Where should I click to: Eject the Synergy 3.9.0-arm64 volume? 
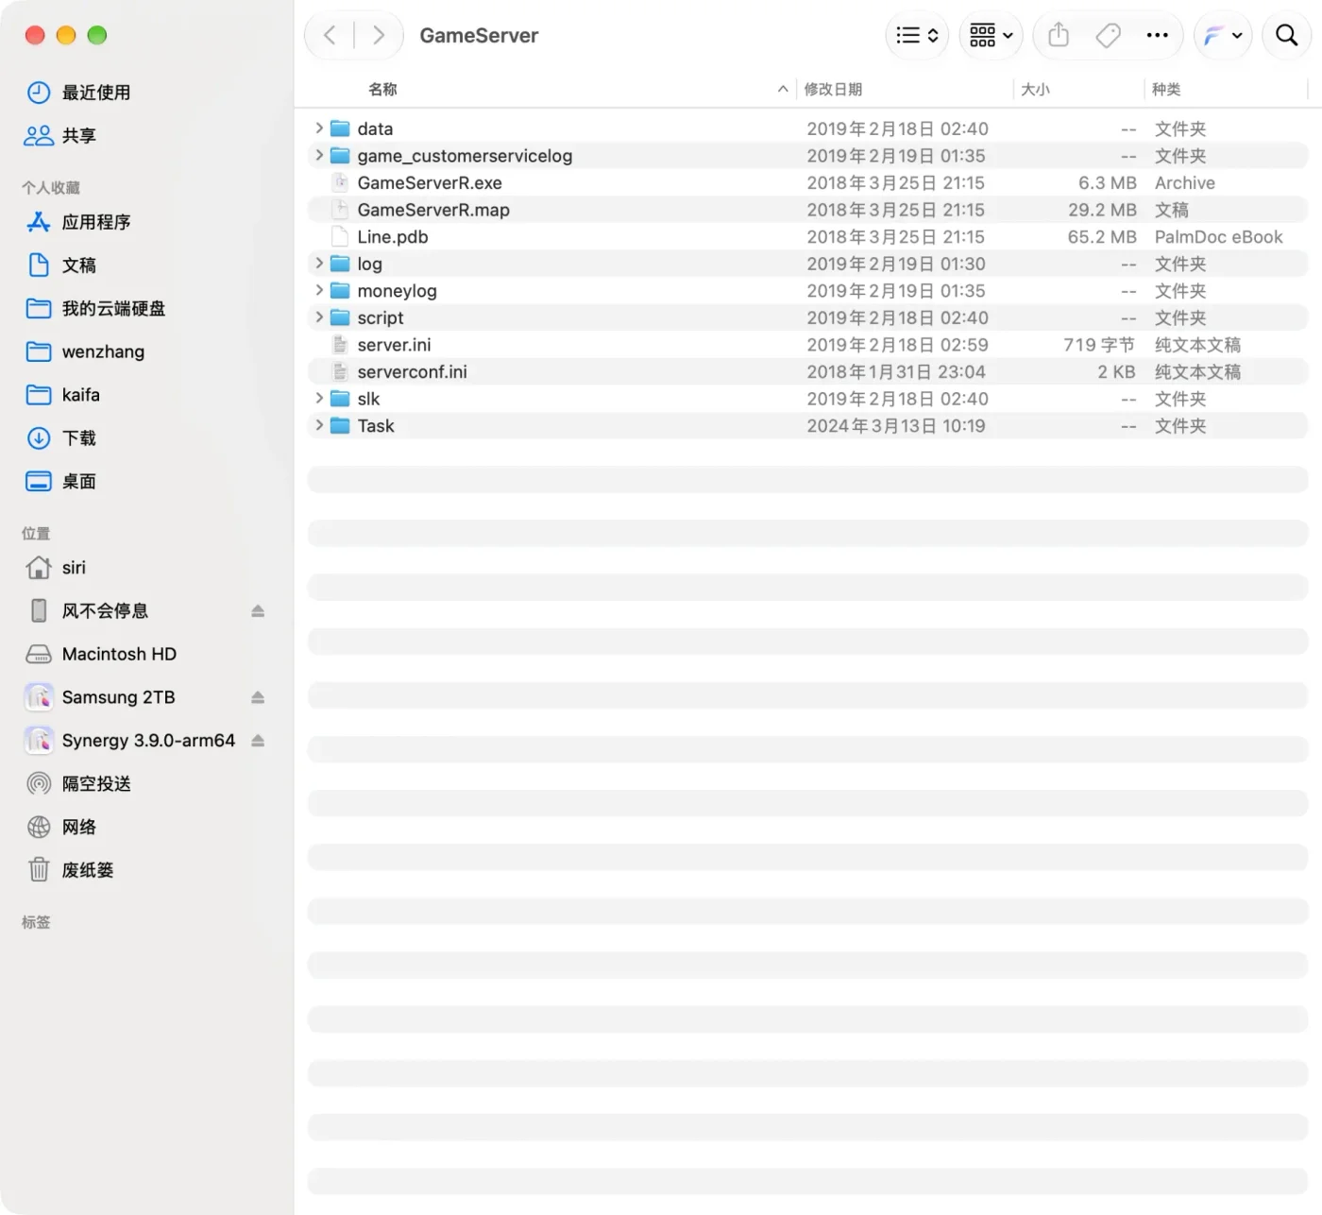click(x=258, y=741)
